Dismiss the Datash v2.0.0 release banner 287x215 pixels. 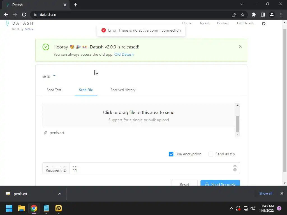240,46
